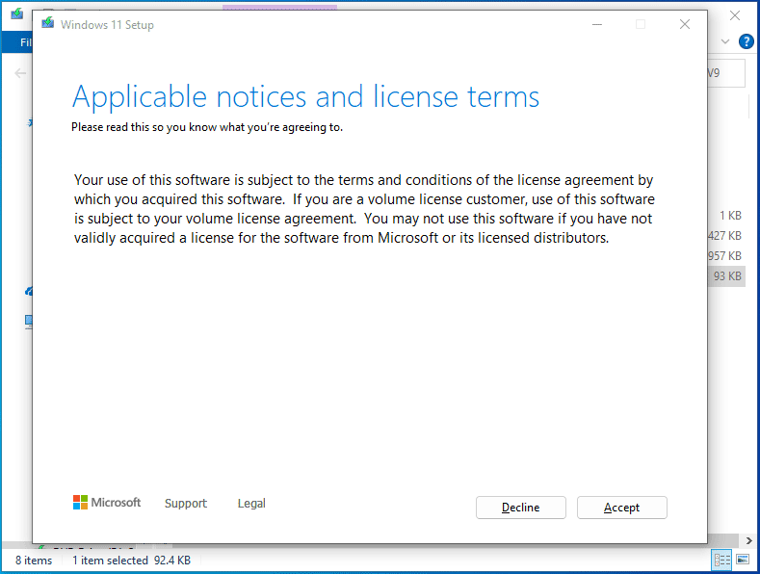Decline the license terms
Viewport: 760px width, 574px height.
[520, 508]
